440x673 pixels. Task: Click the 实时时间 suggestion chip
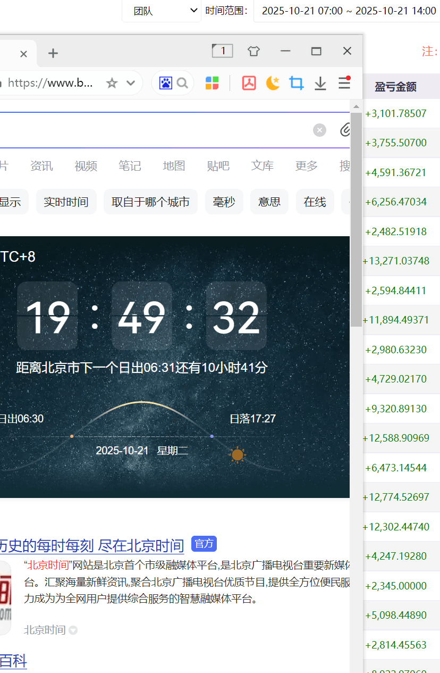point(66,202)
